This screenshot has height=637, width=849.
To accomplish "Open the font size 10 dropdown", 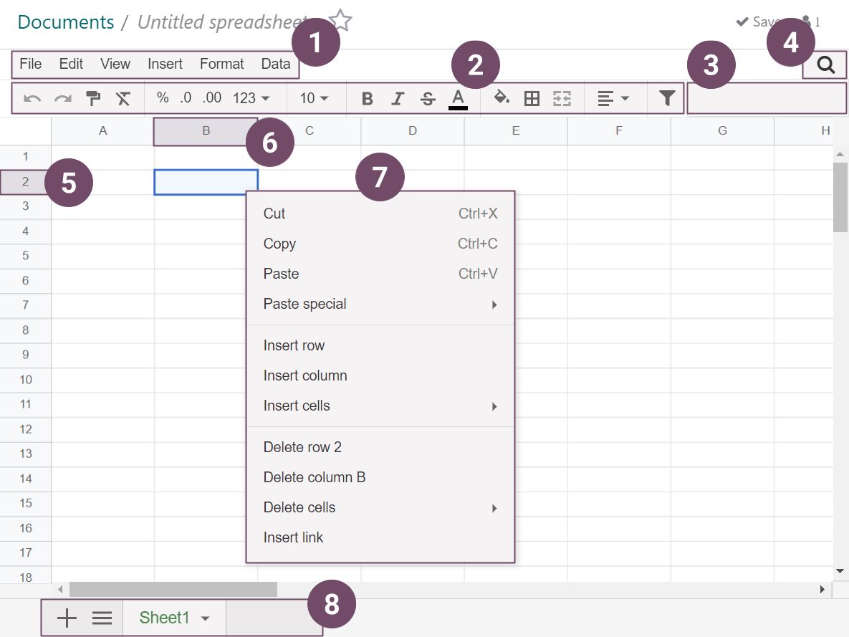I will [314, 98].
